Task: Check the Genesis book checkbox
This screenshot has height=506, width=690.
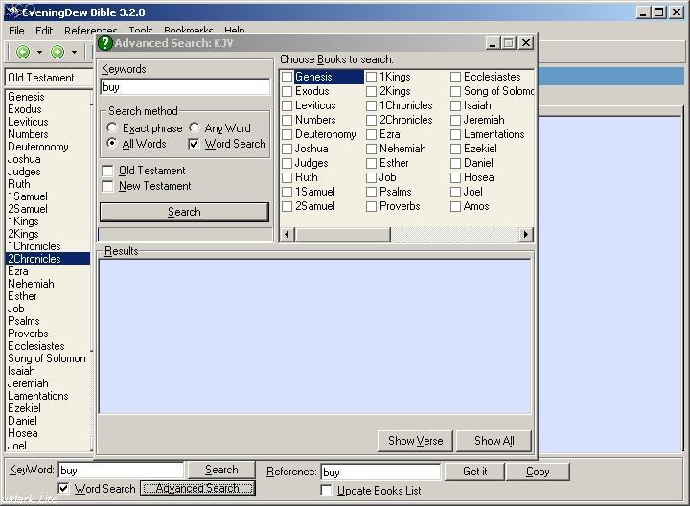Action: (x=287, y=77)
